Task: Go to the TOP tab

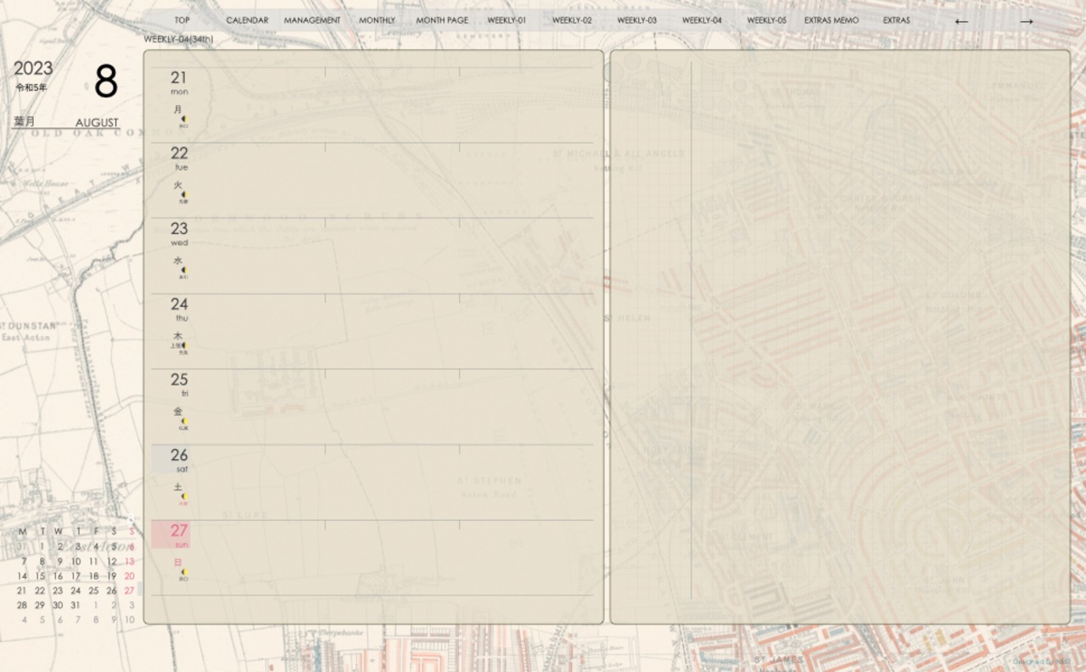Action: click(x=182, y=20)
